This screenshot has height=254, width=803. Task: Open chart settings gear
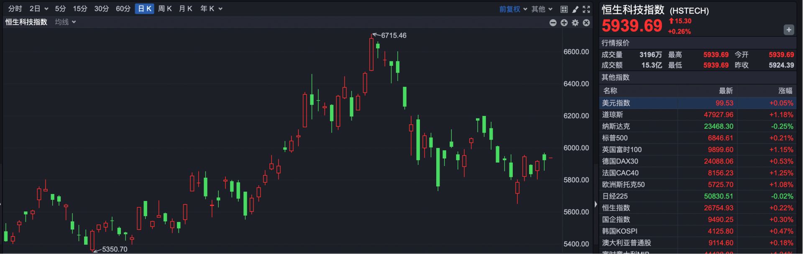575,23
